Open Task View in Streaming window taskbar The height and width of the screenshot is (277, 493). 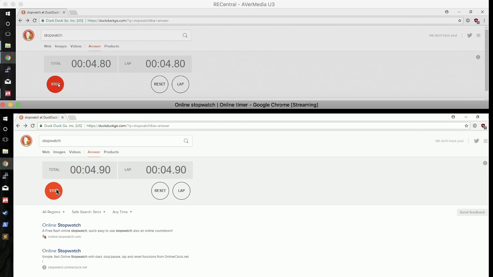[x=5, y=140]
